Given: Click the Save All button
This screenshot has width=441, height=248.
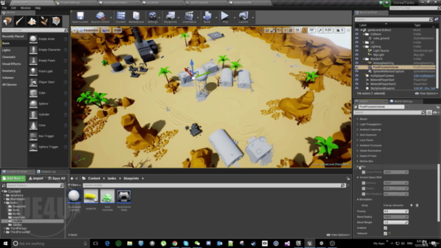Looking at the screenshot, I should (57, 178).
